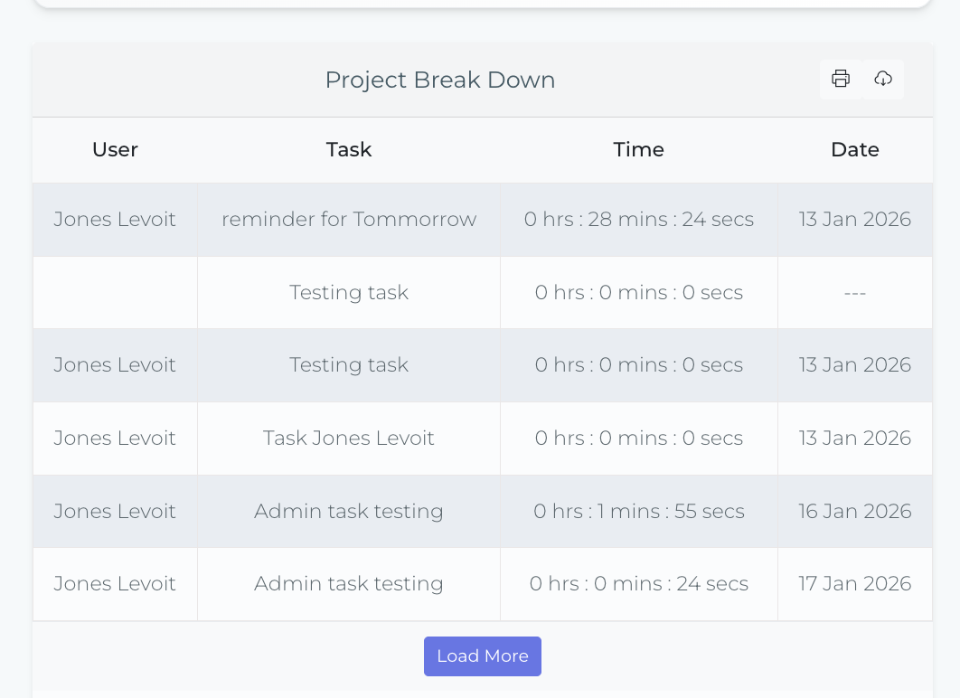Click the empty user cell
Viewport: 960px width, 698px height.
click(115, 293)
